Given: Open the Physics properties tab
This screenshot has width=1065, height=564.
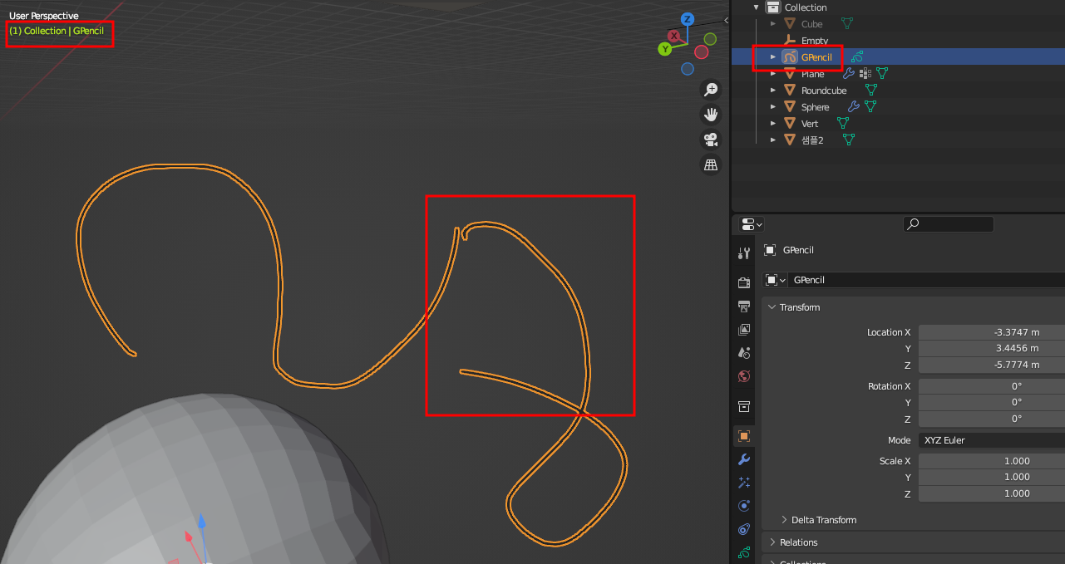Looking at the screenshot, I should 744,505.
